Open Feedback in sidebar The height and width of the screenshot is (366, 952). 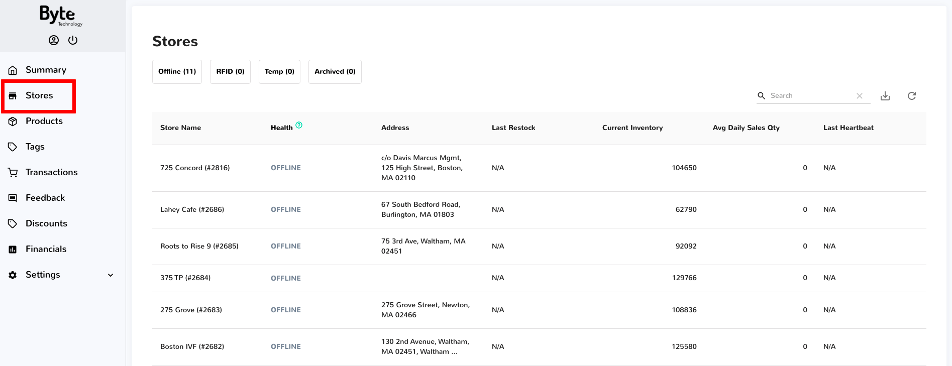tap(45, 198)
